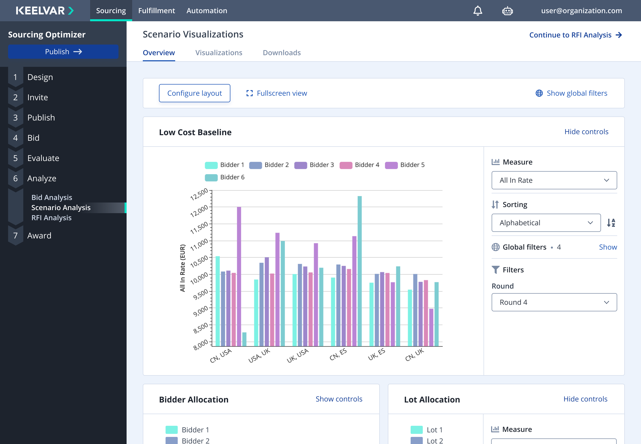Click the Configure layout button
Image resolution: width=641 pixels, height=444 pixels.
tap(194, 93)
